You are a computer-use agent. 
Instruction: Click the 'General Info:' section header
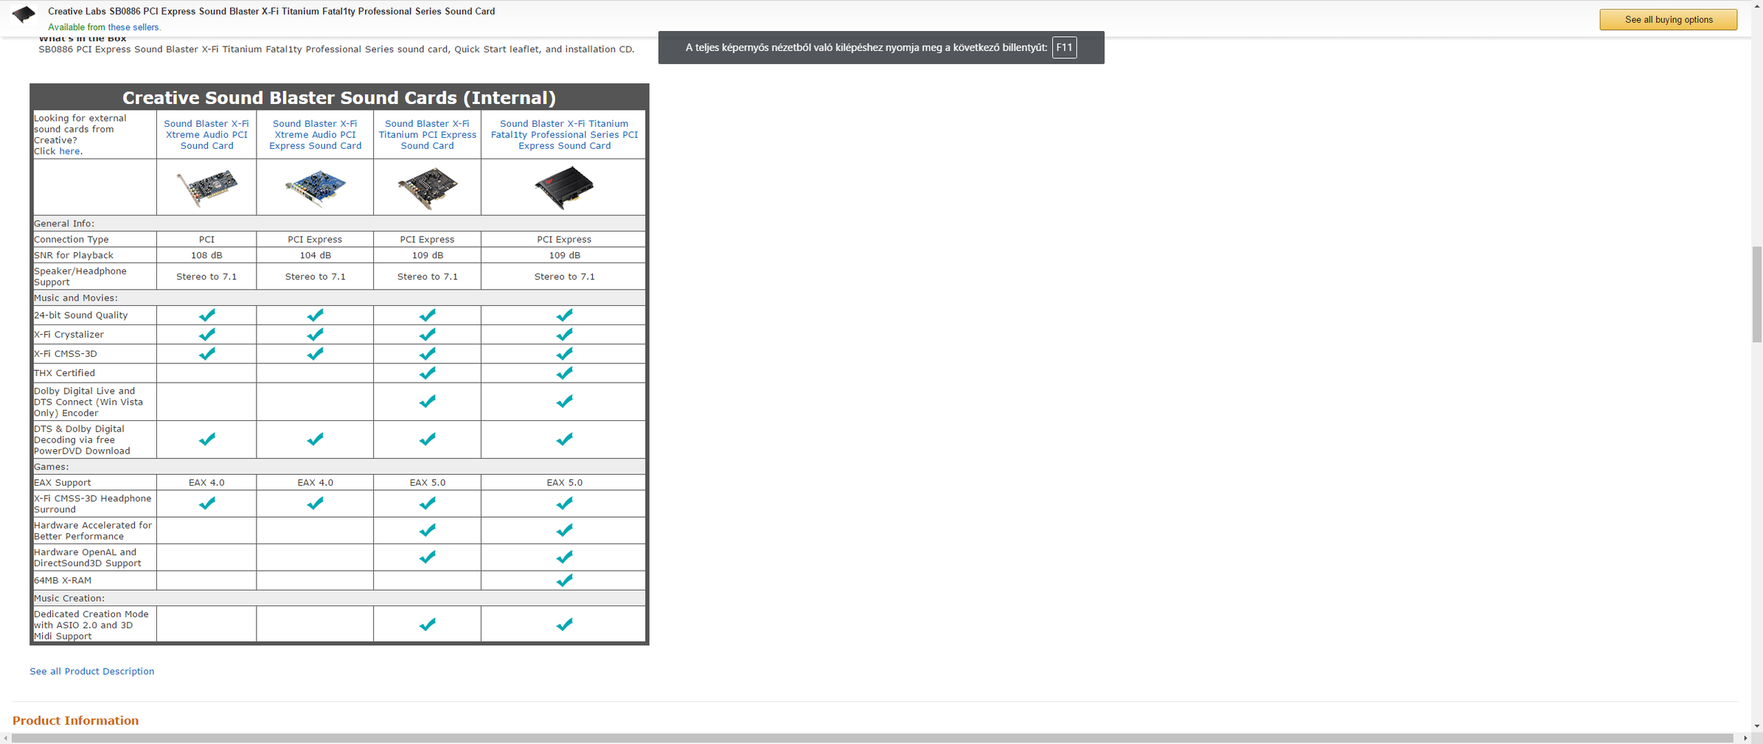(64, 223)
